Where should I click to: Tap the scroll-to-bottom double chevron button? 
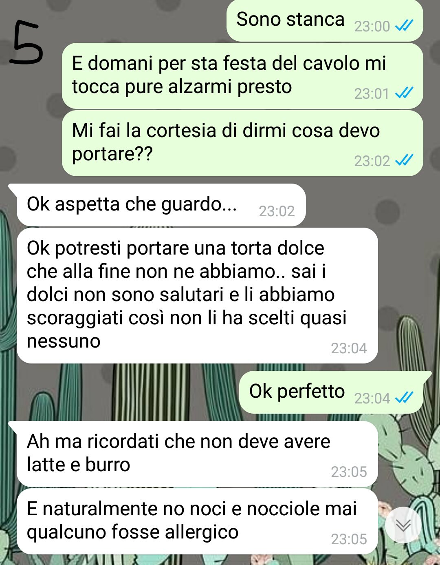point(403,525)
